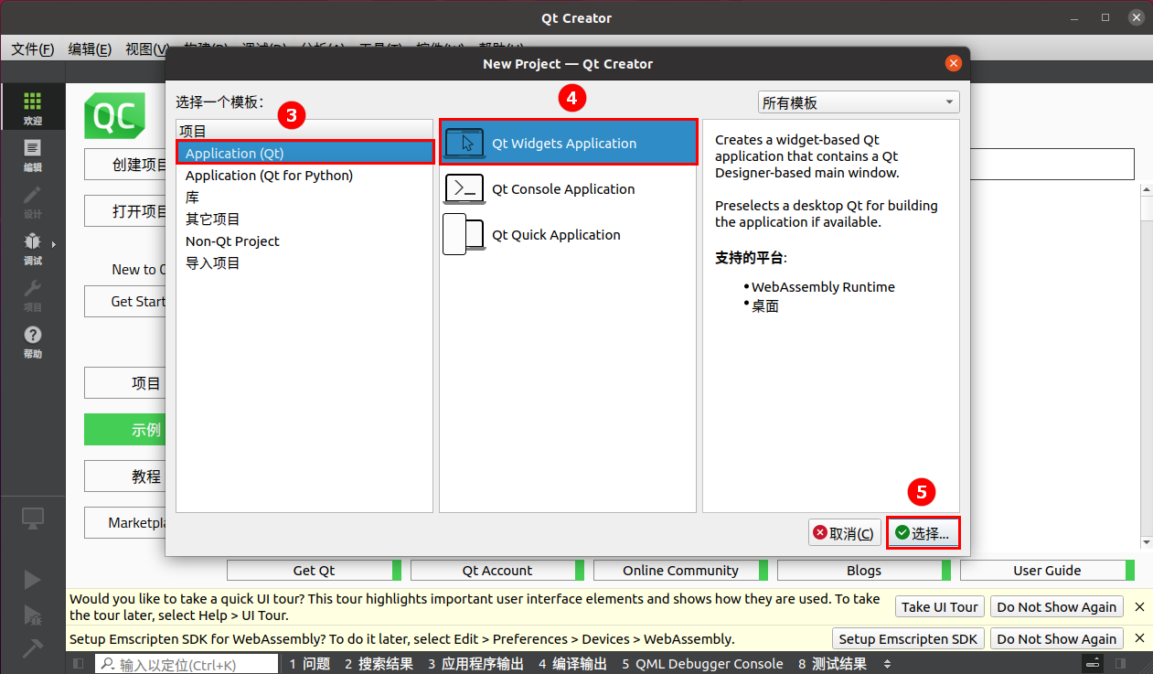Click the Setup Emscripten SDK button
The width and height of the screenshot is (1153, 674).
point(908,638)
